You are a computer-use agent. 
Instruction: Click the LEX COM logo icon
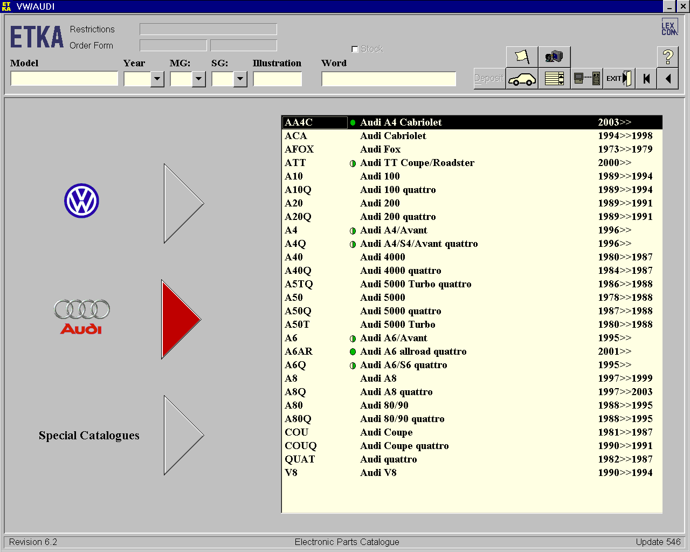point(669,28)
